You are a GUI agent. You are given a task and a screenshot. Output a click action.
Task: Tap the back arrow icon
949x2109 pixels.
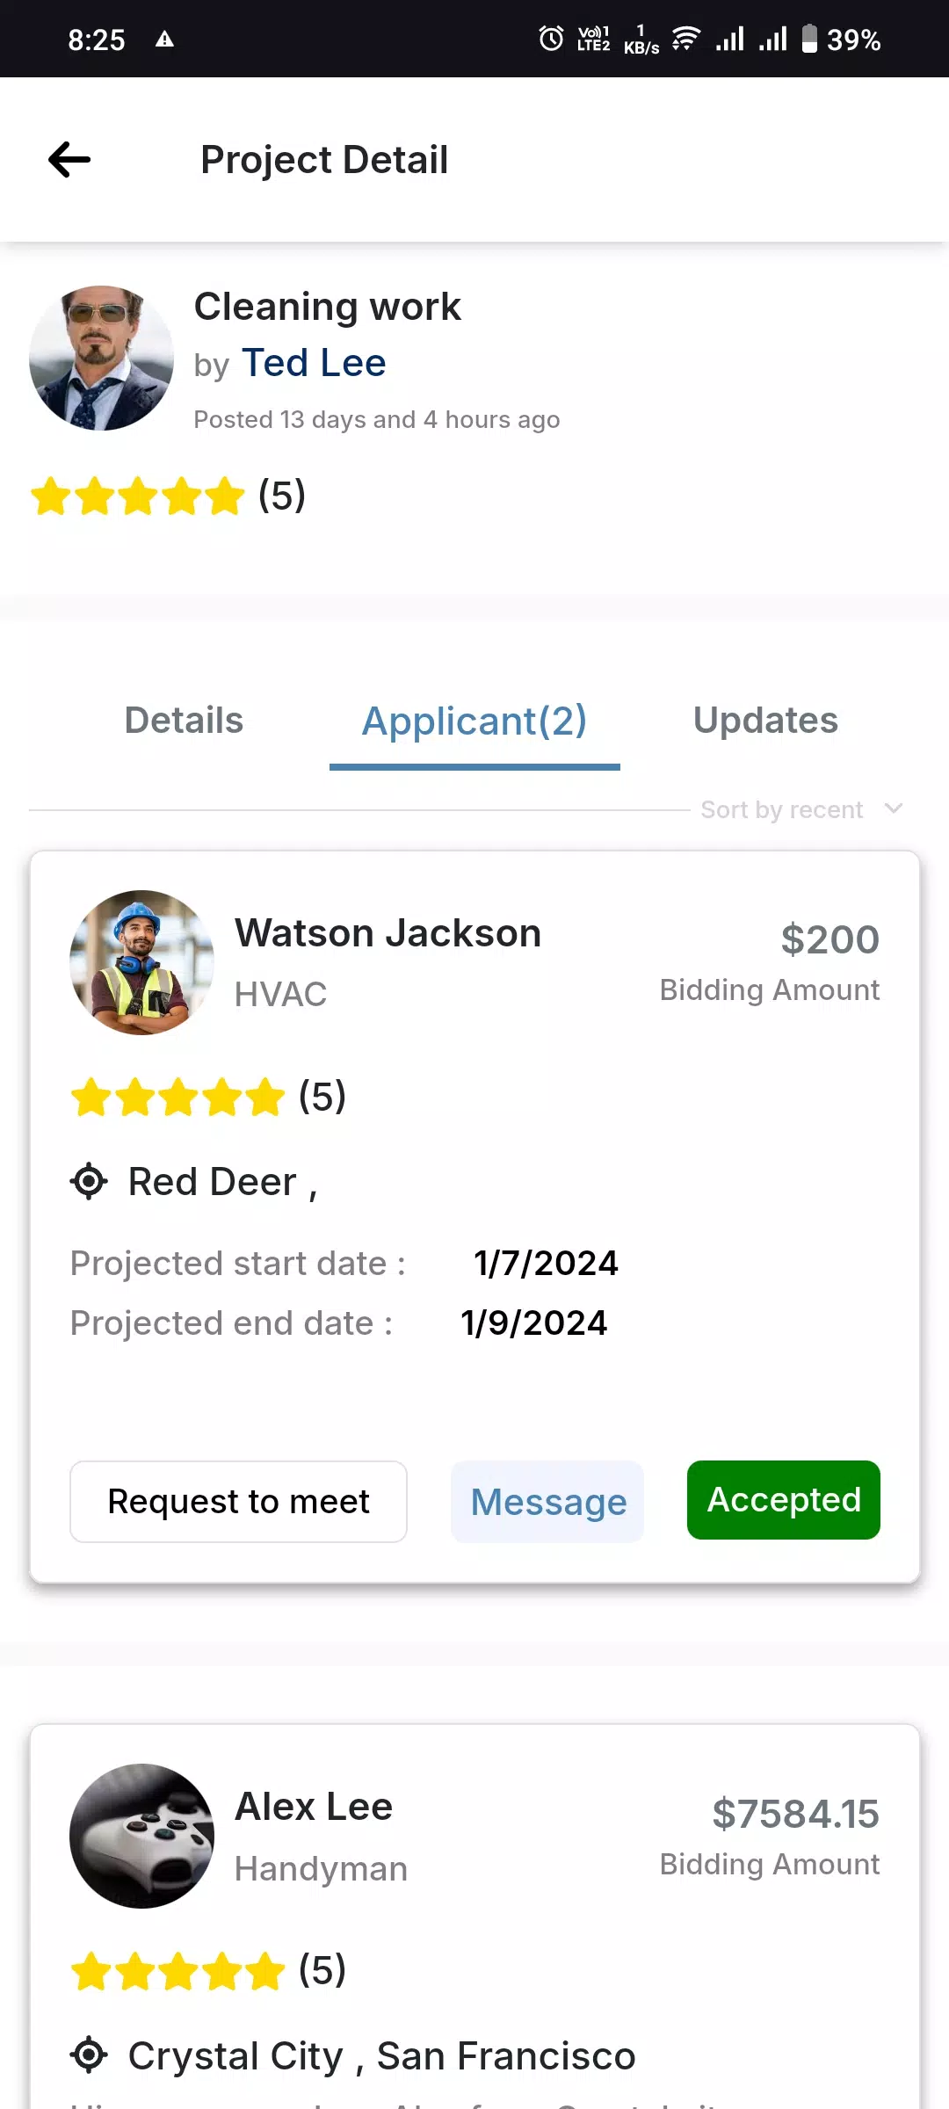click(x=69, y=160)
